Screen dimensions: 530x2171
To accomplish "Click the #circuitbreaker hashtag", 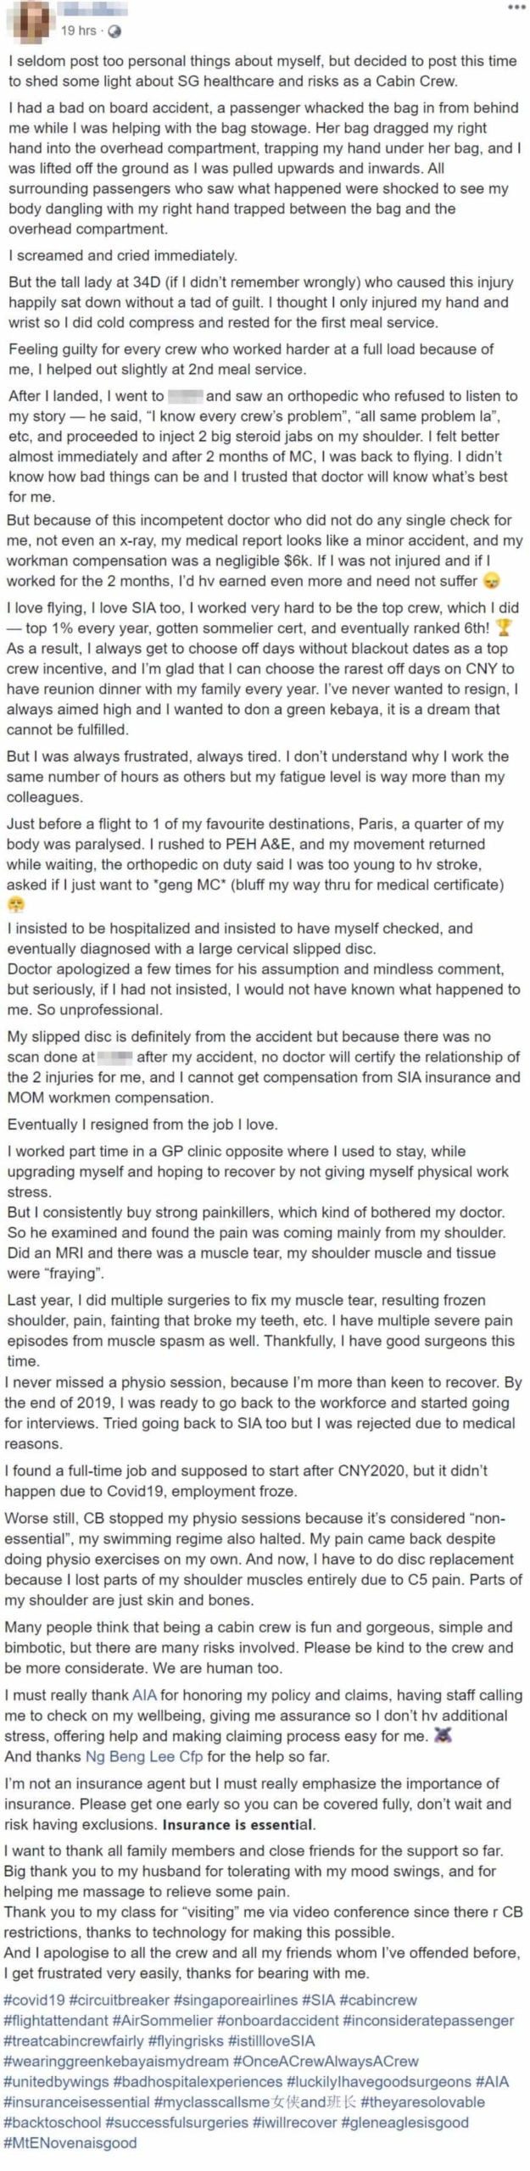I will tap(119, 2001).
